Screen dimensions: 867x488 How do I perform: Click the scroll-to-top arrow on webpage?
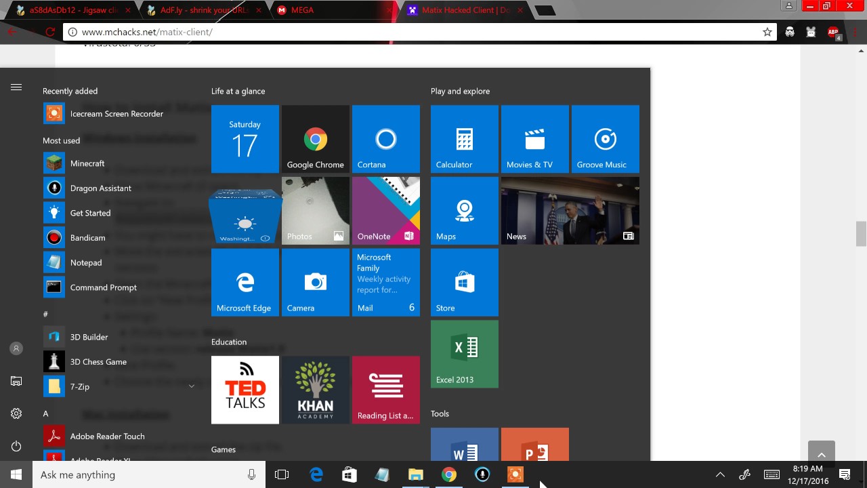[x=821, y=454]
